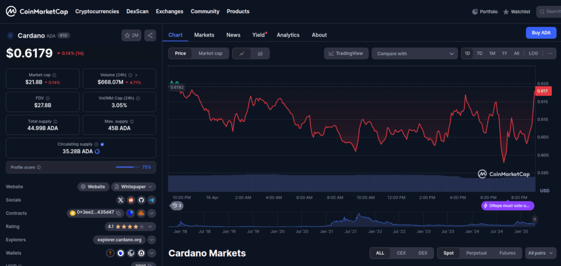This screenshot has height=266, width=561.
Task: Click the DReps must vote notification
Action: click(x=508, y=206)
